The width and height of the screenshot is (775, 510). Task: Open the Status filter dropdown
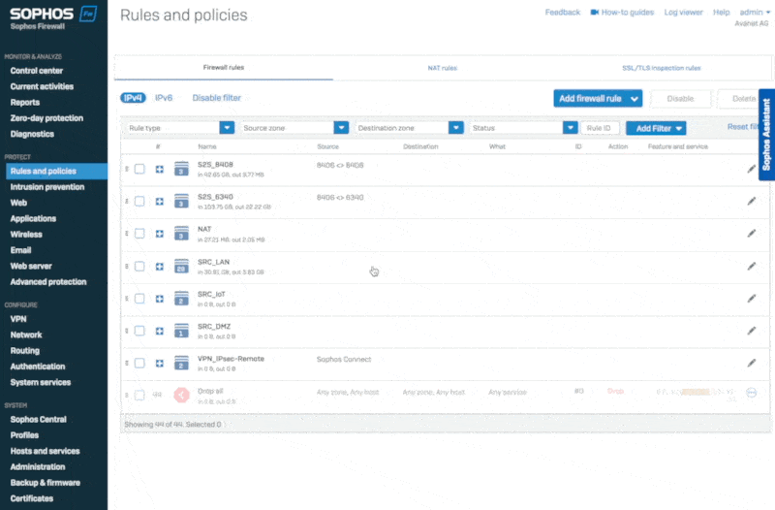[x=570, y=128]
